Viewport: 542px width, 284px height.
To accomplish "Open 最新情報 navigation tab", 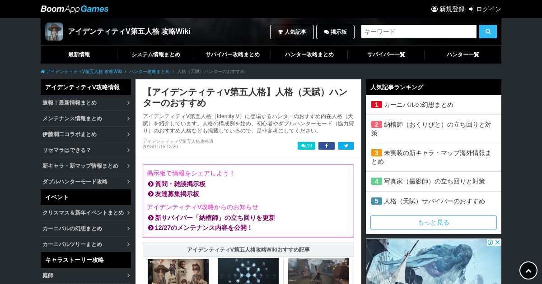I will pos(79,55).
